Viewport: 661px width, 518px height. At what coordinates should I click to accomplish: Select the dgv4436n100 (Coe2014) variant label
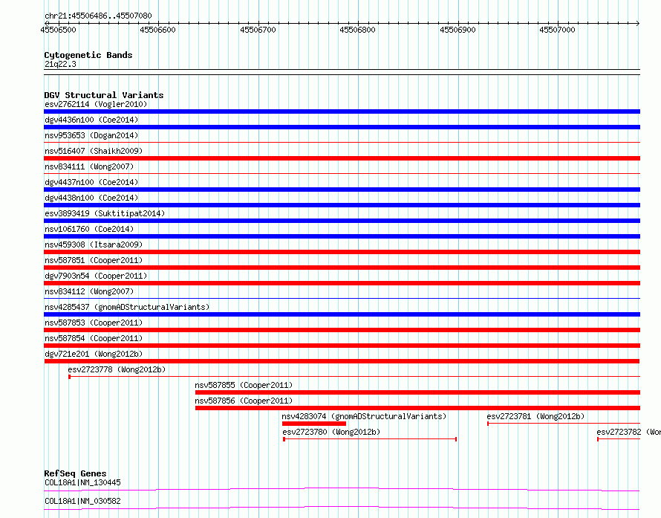click(x=91, y=120)
